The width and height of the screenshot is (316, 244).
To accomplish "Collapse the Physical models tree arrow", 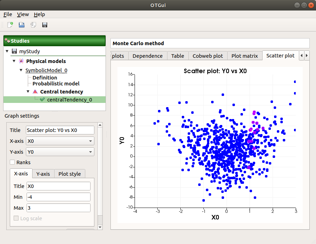I will pos(14,61).
